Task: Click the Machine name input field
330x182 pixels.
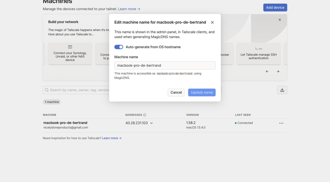Action: (x=165, y=65)
